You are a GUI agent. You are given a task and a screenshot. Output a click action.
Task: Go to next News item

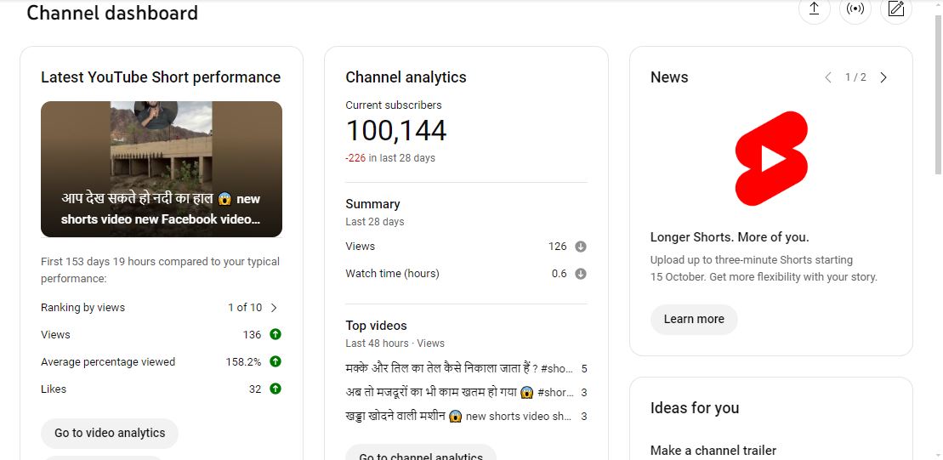pos(883,77)
